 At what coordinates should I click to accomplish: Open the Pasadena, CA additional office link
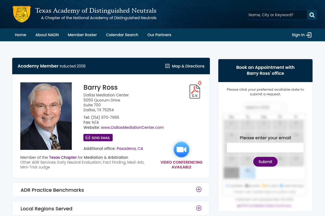(x=130, y=148)
